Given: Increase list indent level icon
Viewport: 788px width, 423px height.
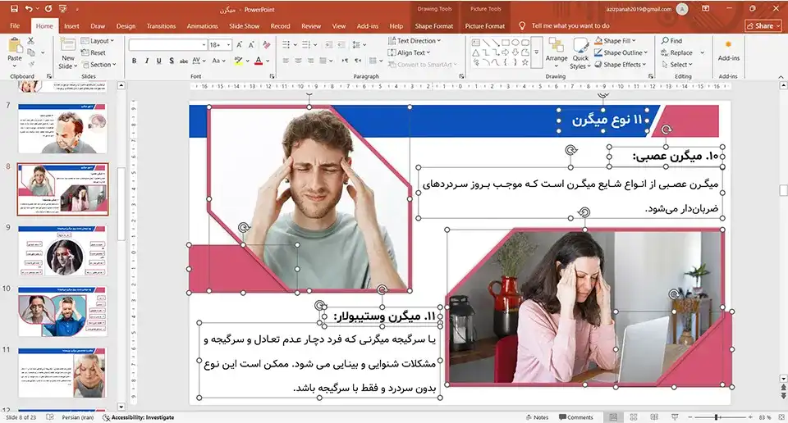Looking at the screenshot, I should pos(341,45).
